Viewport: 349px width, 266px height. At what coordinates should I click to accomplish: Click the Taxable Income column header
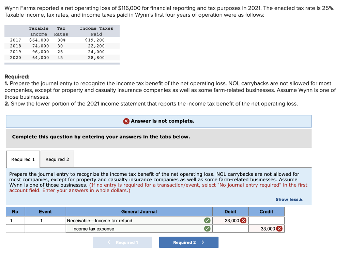[39, 31]
